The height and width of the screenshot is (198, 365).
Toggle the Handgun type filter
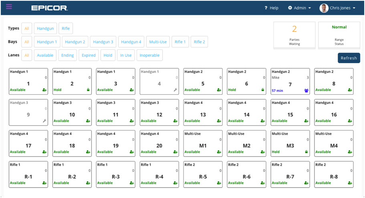tap(45, 28)
